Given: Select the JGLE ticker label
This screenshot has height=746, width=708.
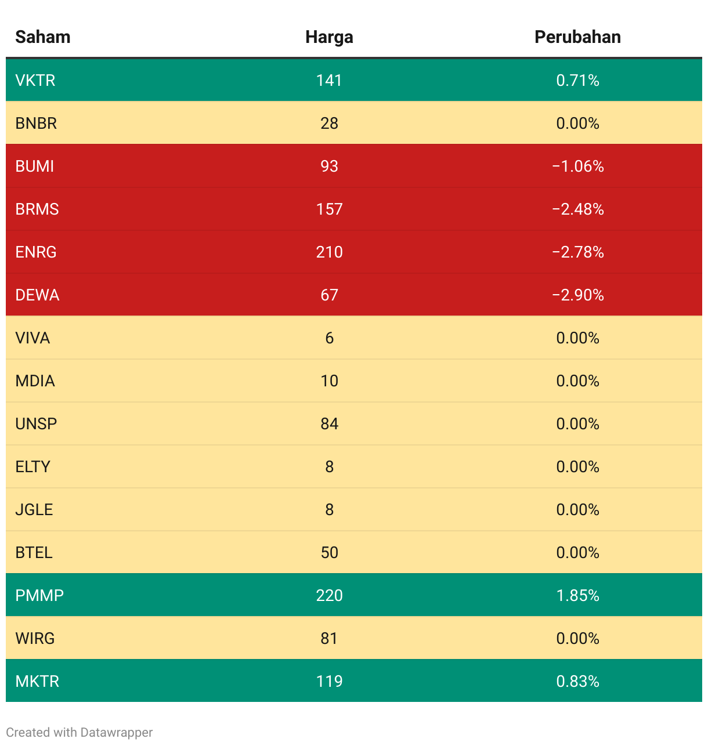Looking at the screenshot, I should (x=34, y=509).
